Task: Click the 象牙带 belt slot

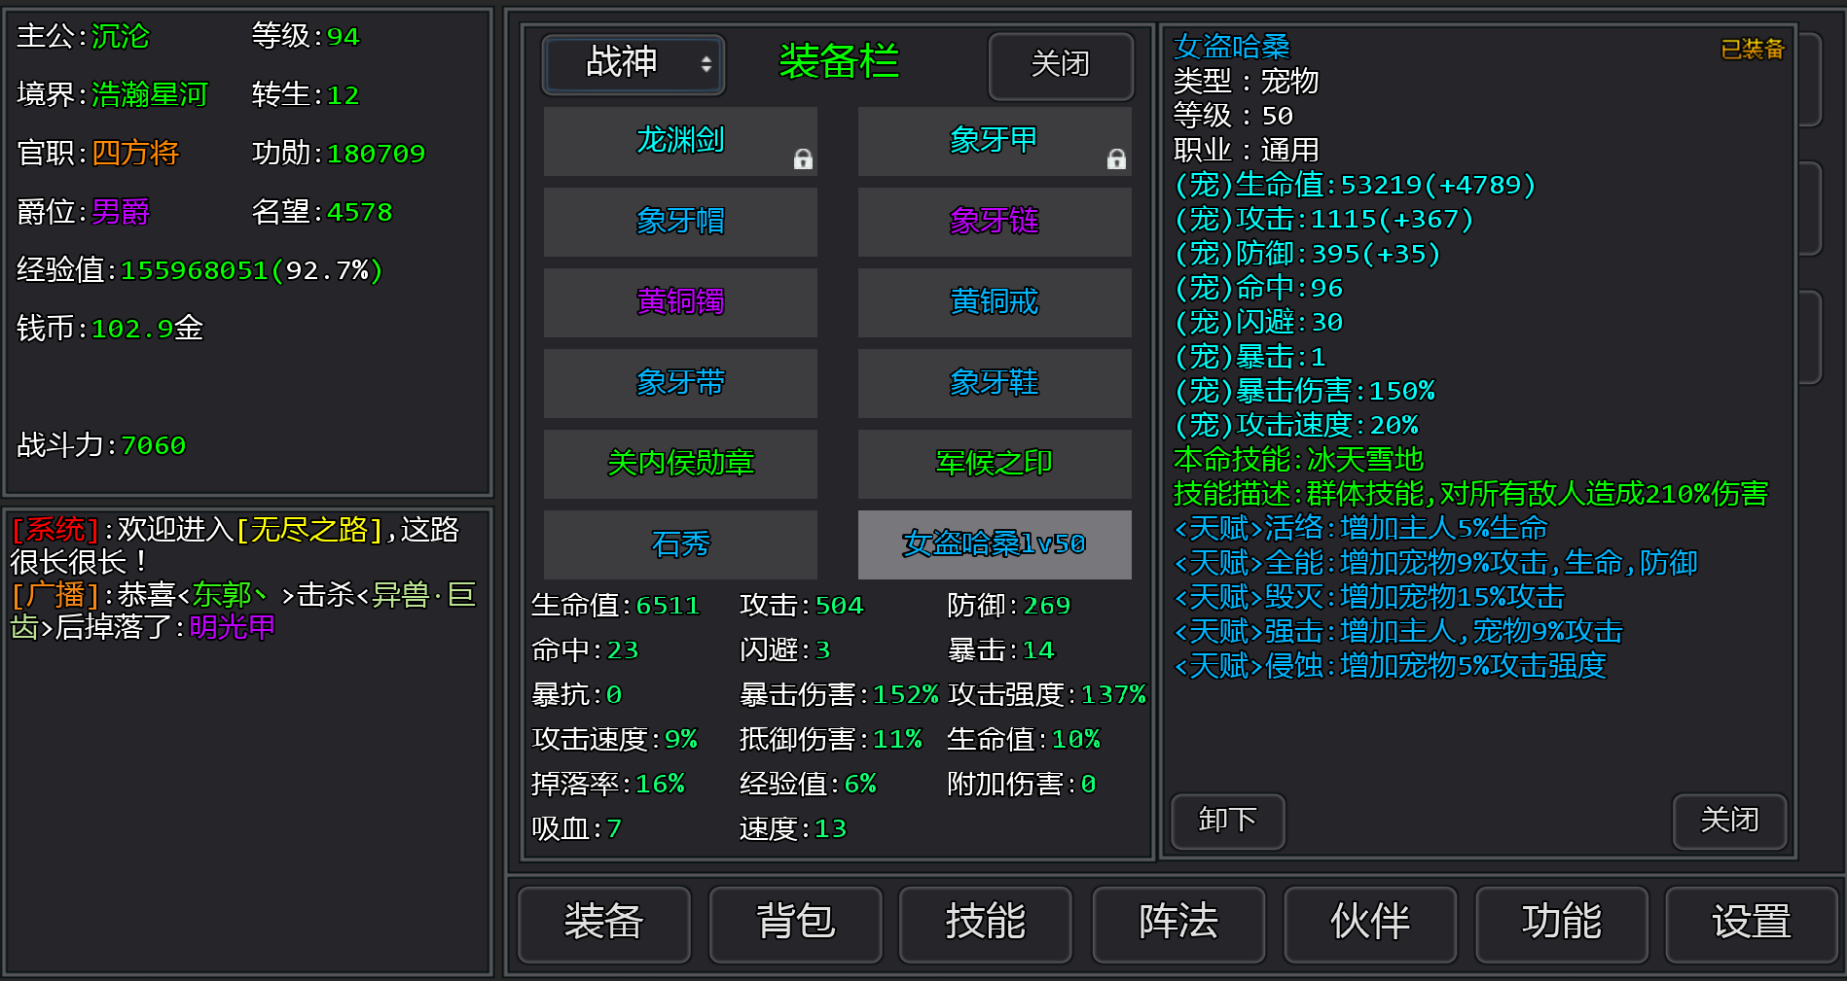Action: 680,383
